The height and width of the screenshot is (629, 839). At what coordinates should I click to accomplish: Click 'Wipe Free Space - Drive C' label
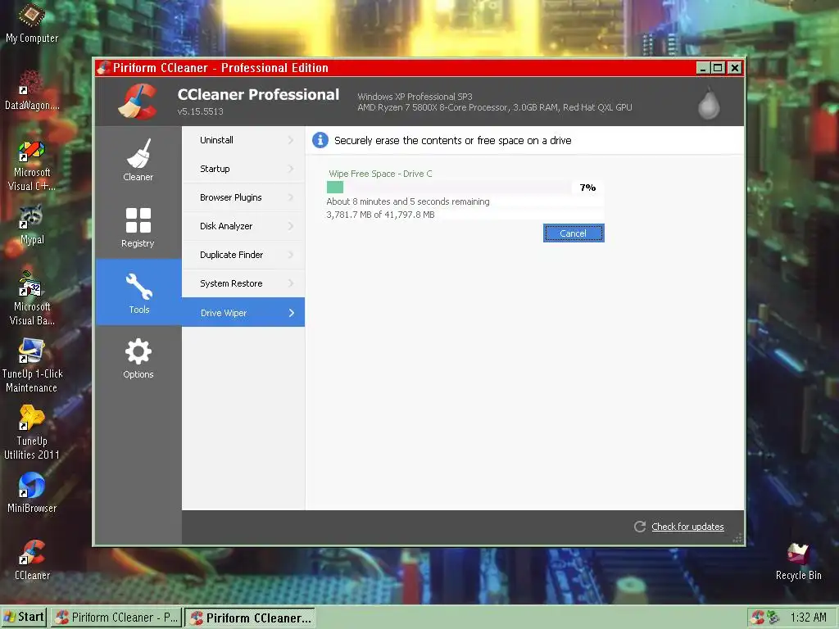pyautogui.click(x=380, y=174)
